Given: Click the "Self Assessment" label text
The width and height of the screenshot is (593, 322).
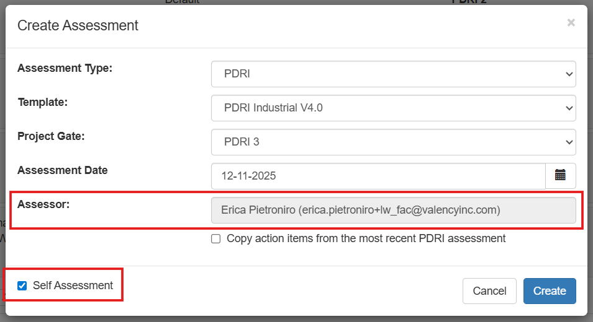Looking at the screenshot, I should pos(73,285).
